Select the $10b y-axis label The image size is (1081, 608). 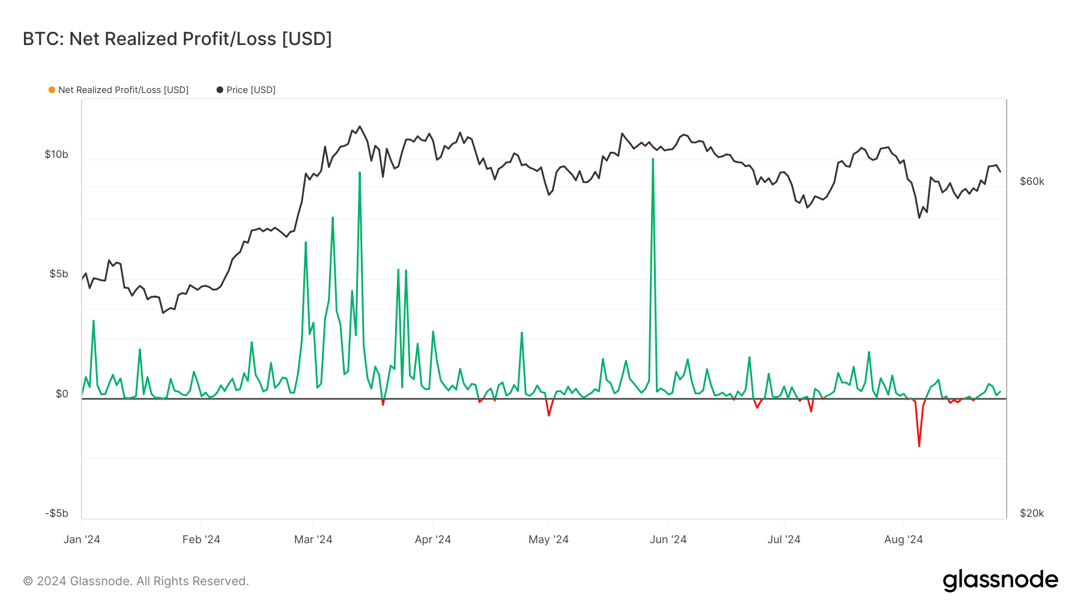pyautogui.click(x=57, y=155)
